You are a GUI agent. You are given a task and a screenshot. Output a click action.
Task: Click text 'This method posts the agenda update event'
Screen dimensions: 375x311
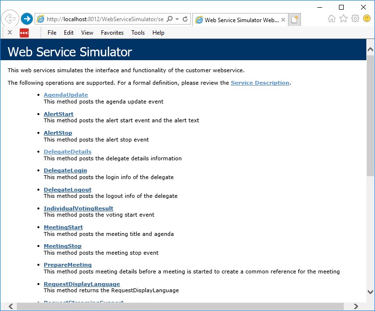(103, 102)
